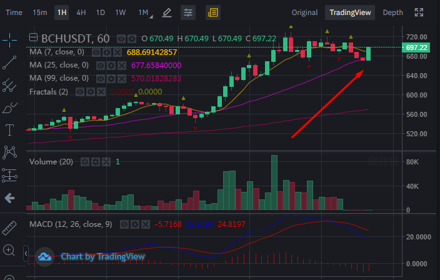Select the 1M timeframe
Image resolution: width=440 pixels, height=280 pixels.
143,12
